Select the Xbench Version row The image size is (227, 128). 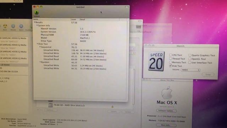[81, 29]
